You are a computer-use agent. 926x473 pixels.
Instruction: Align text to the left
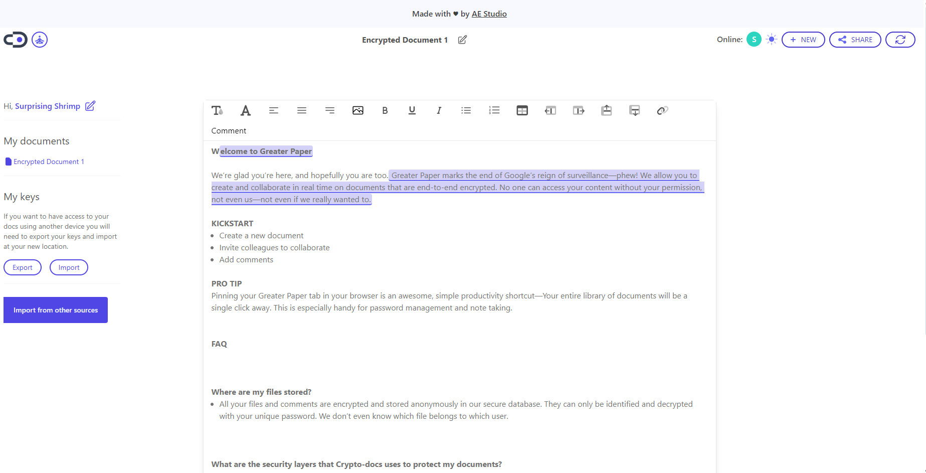pos(274,110)
